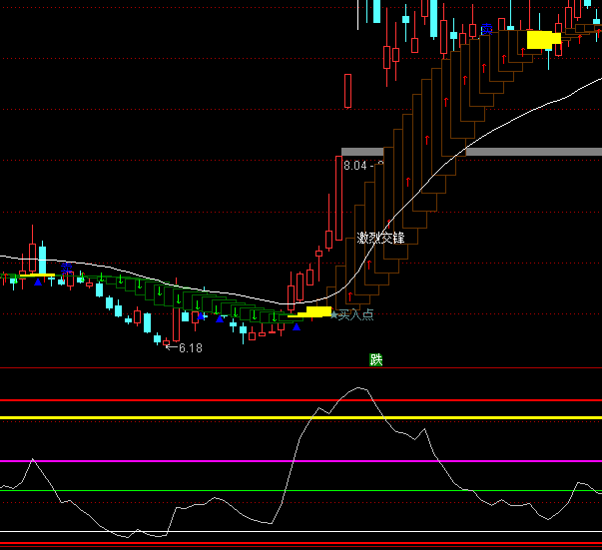This screenshot has height=550, width=602.
Task: Click the 6.18 lowest price label
Action: [189, 348]
